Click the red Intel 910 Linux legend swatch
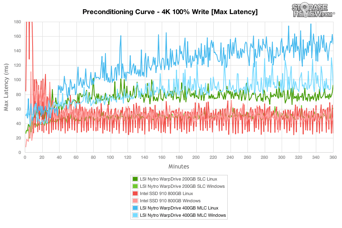 click(x=135, y=193)
